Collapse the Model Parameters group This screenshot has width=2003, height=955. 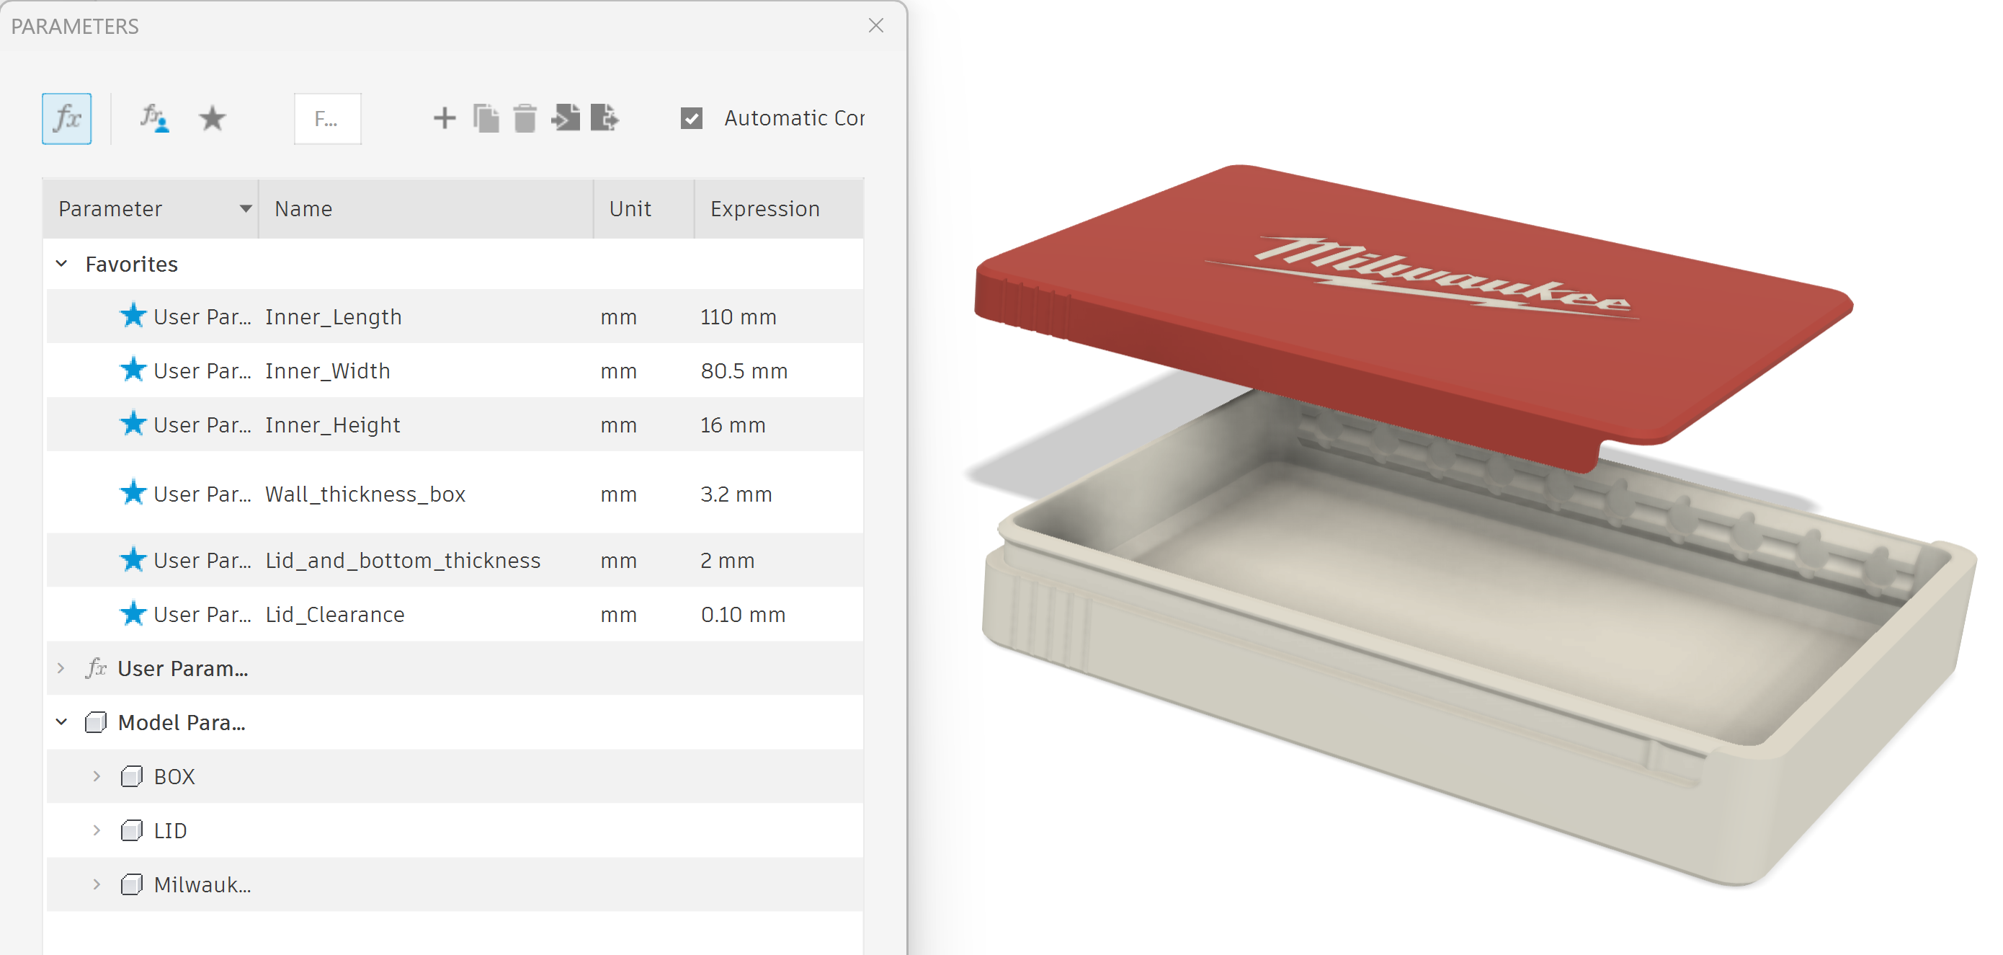(x=61, y=722)
